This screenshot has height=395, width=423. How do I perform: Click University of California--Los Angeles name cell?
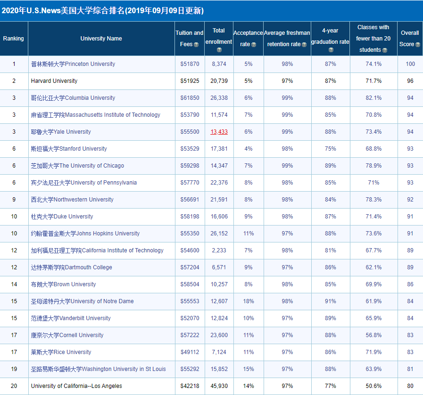[x=102, y=386]
